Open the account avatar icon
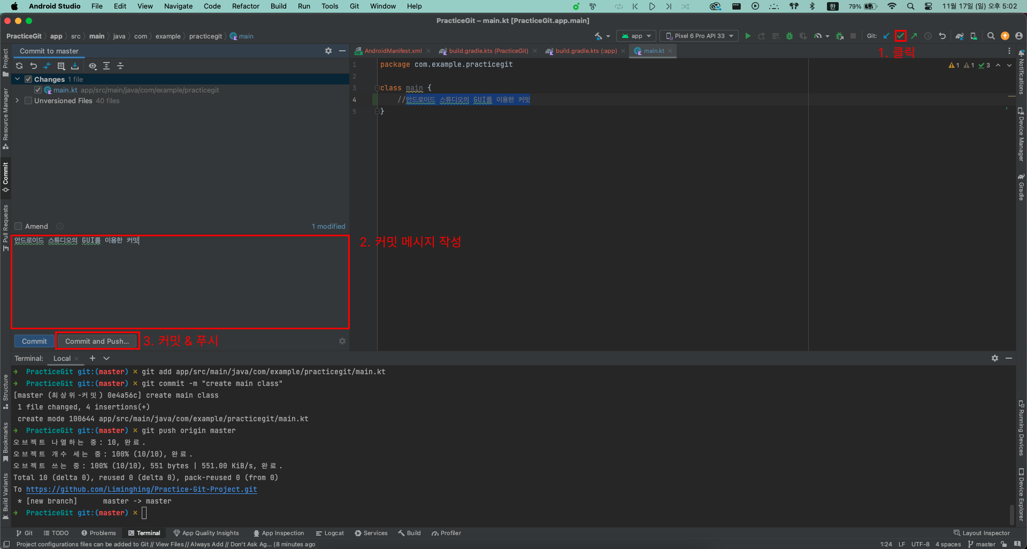 [x=1018, y=36]
